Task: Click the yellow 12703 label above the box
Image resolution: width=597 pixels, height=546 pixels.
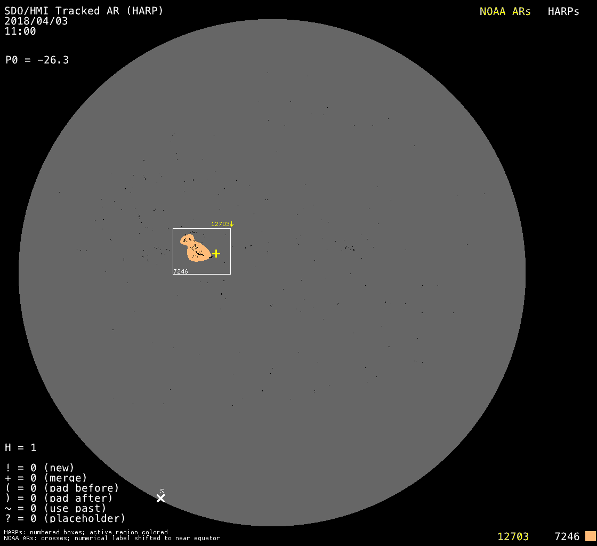Action: pos(220,224)
